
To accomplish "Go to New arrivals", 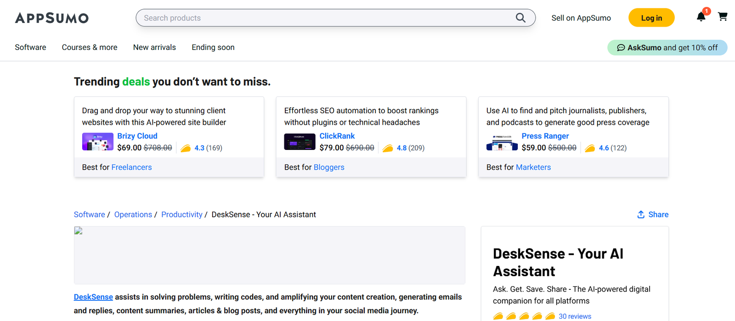I will [x=154, y=47].
